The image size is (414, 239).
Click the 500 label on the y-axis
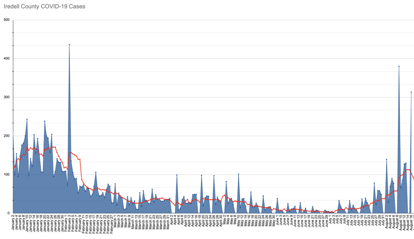[6, 20]
